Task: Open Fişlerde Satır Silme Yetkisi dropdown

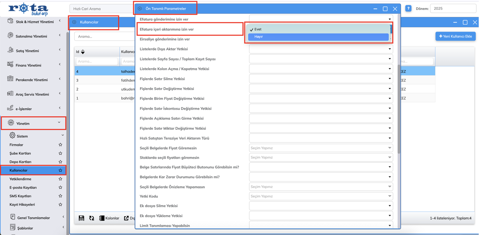Action: coord(321,79)
